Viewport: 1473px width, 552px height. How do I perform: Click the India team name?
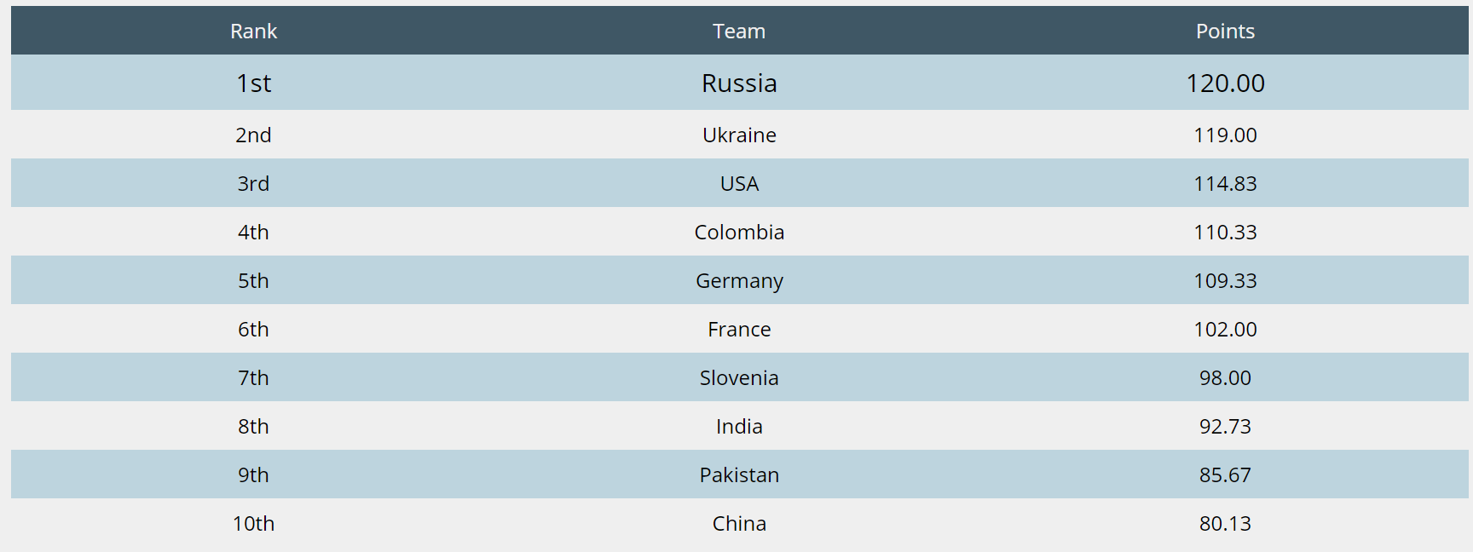(739, 426)
